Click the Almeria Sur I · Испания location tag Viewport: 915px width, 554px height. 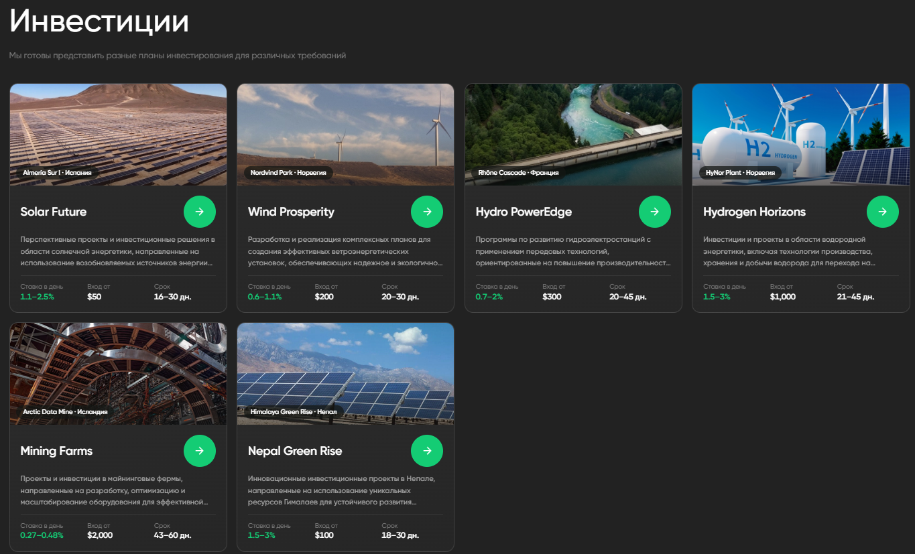(x=58, y=173)
